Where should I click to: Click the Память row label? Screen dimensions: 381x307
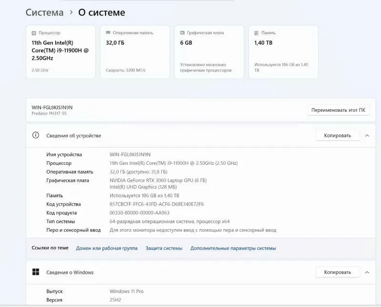coord(54,196)
